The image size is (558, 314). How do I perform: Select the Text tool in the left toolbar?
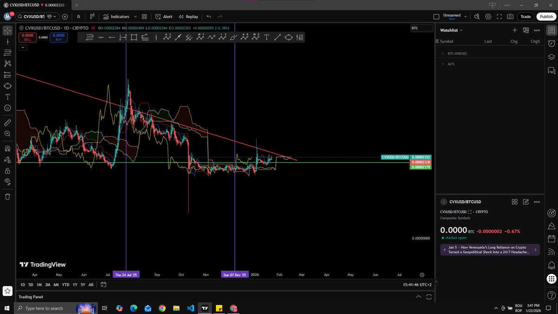coord(7,97)
